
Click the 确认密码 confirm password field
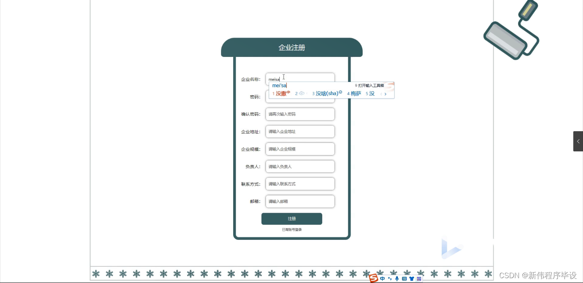pos(300,114)
